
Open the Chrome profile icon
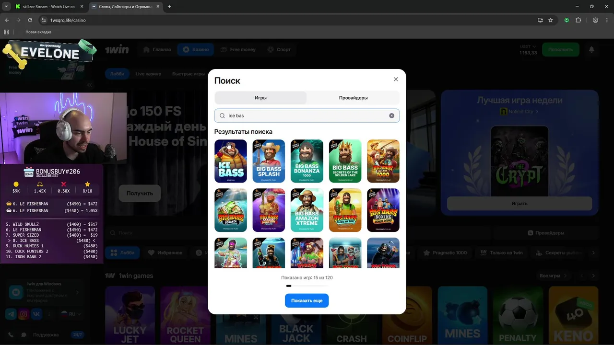coord(595,20)
